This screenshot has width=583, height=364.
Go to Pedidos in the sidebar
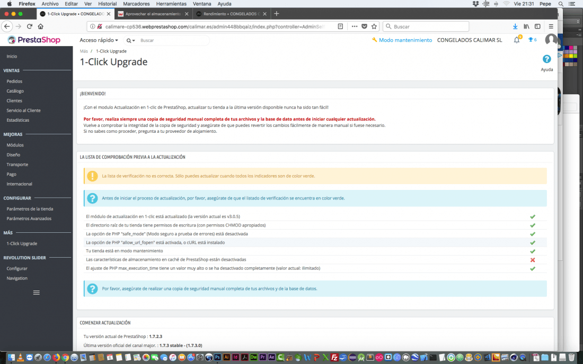14,81
